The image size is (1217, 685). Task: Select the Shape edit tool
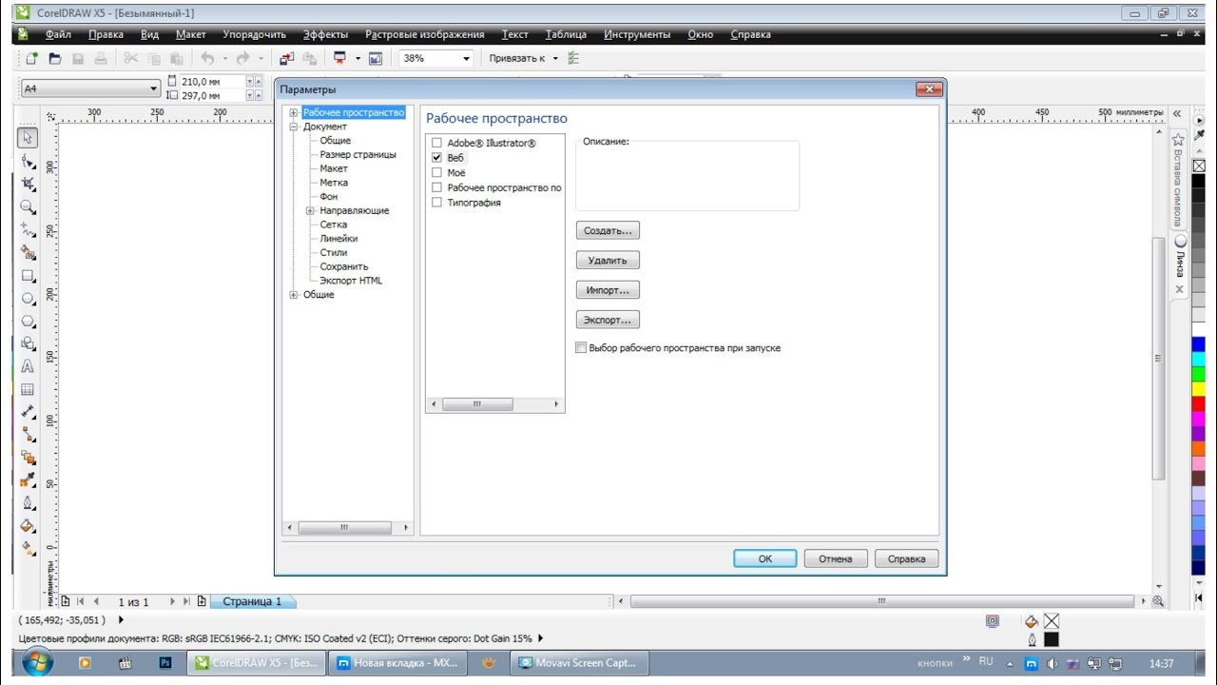click(x=28, y=161)
